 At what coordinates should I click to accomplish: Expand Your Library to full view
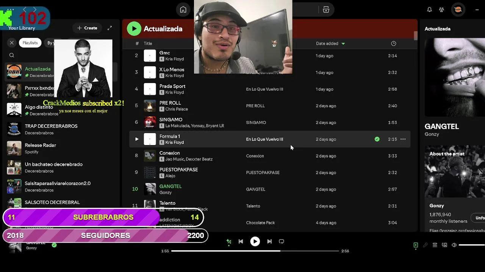click(110, 28)
